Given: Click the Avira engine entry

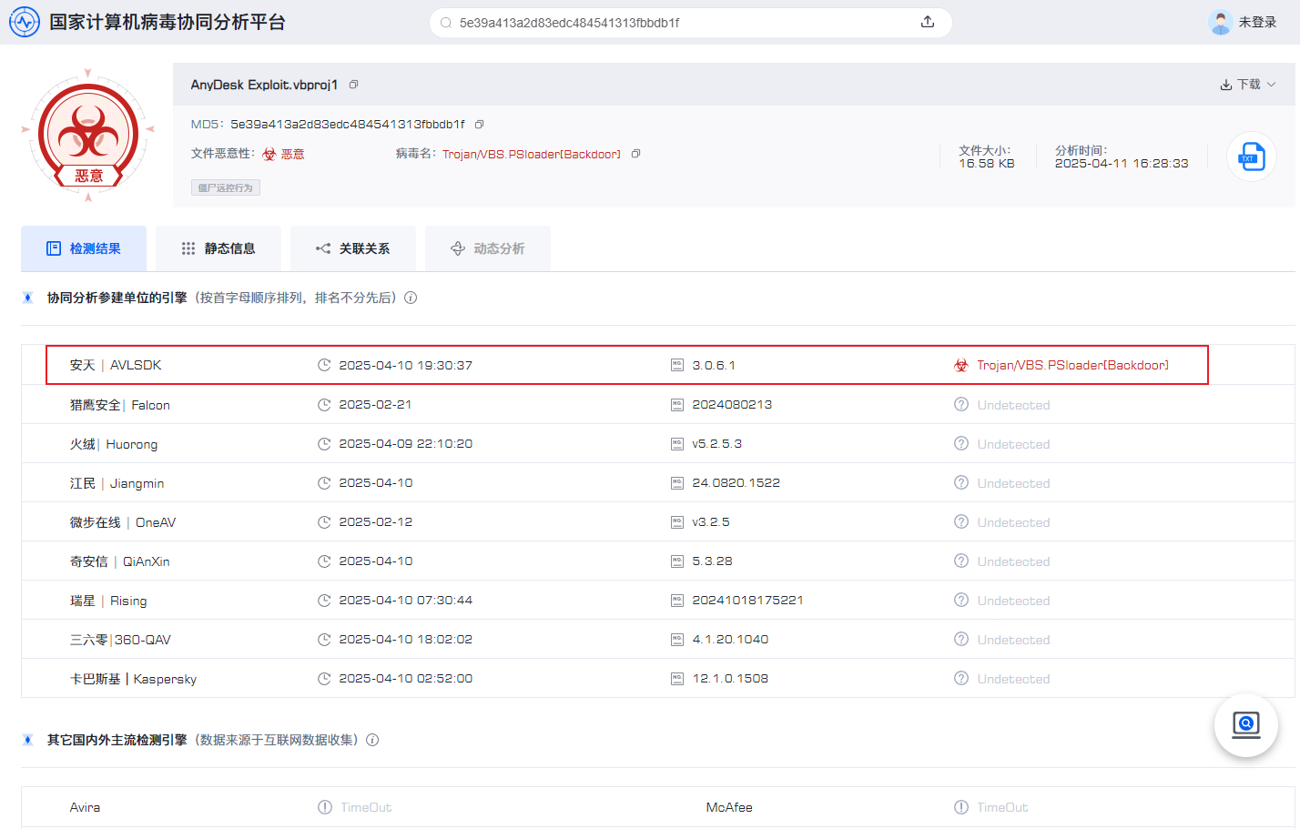Looking at the screenshot, I should pos(86,807).
